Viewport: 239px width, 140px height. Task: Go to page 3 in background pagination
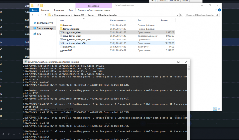click(x=9, y=133)
